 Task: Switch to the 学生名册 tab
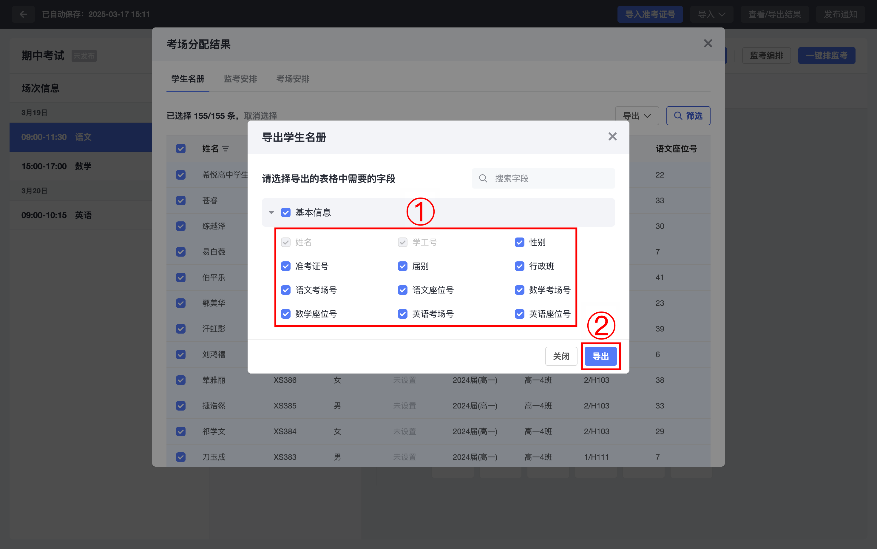point(188,79)
